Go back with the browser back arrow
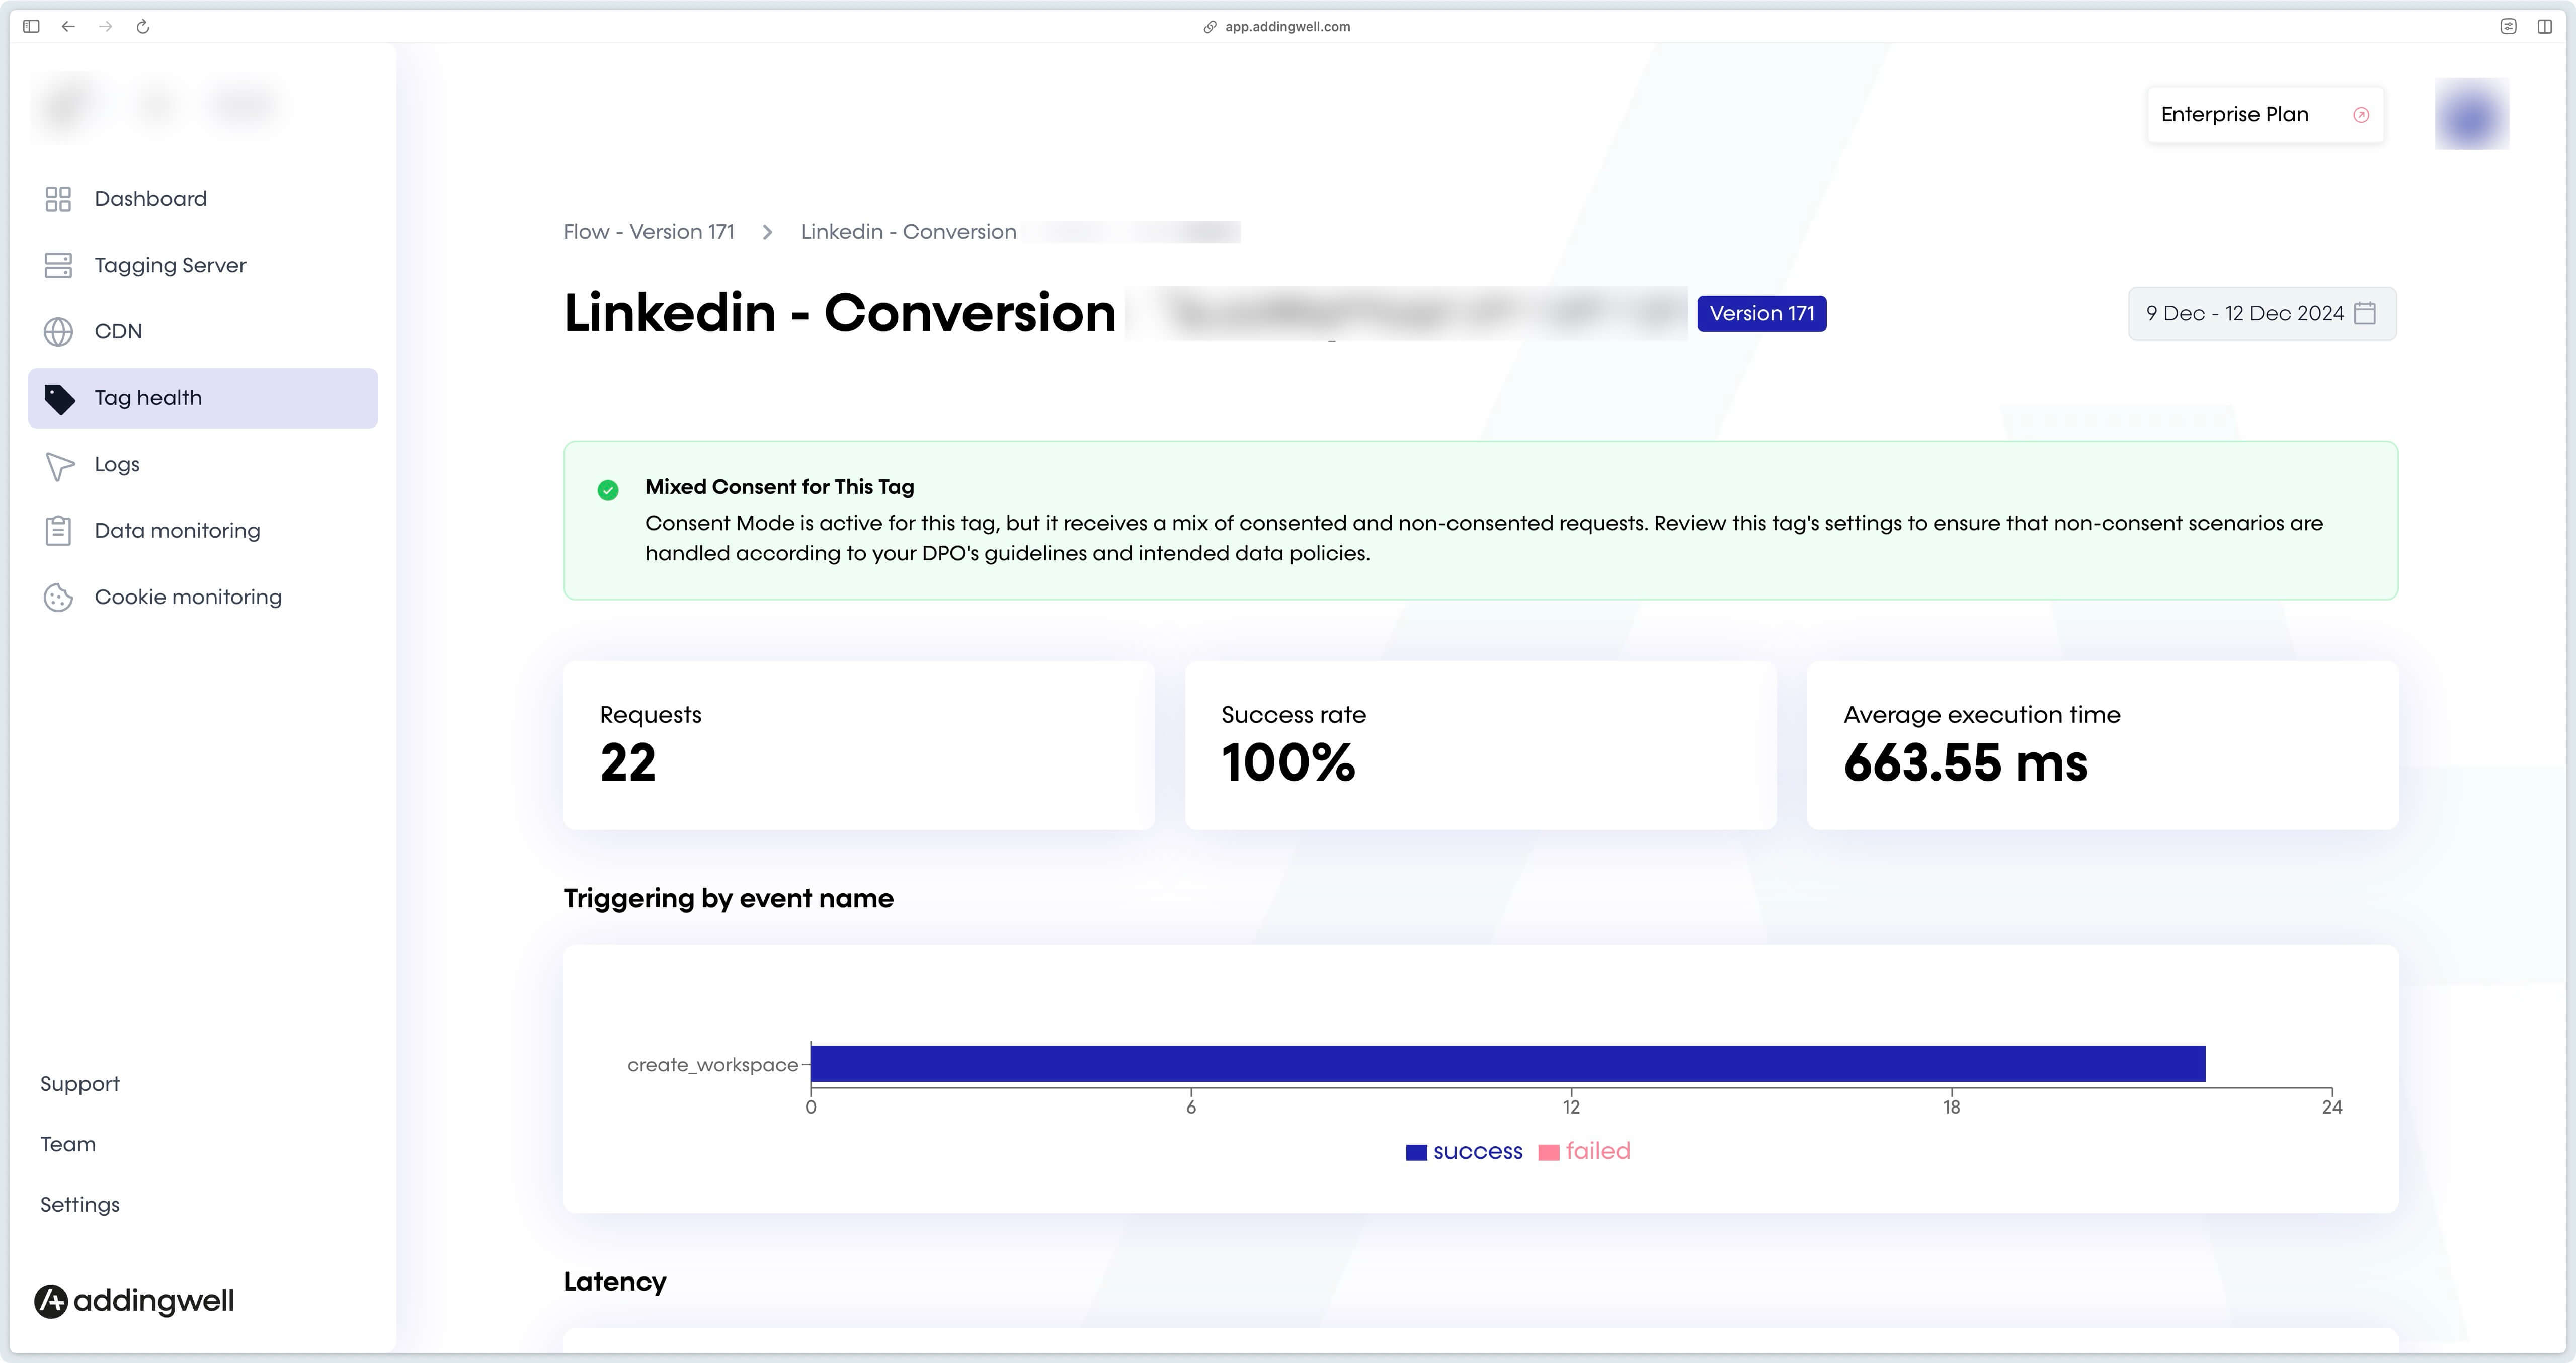This screenshot has height=1363, width=2576. [x=68, y=26]
